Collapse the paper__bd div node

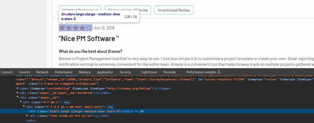click(x=18, y=98)
